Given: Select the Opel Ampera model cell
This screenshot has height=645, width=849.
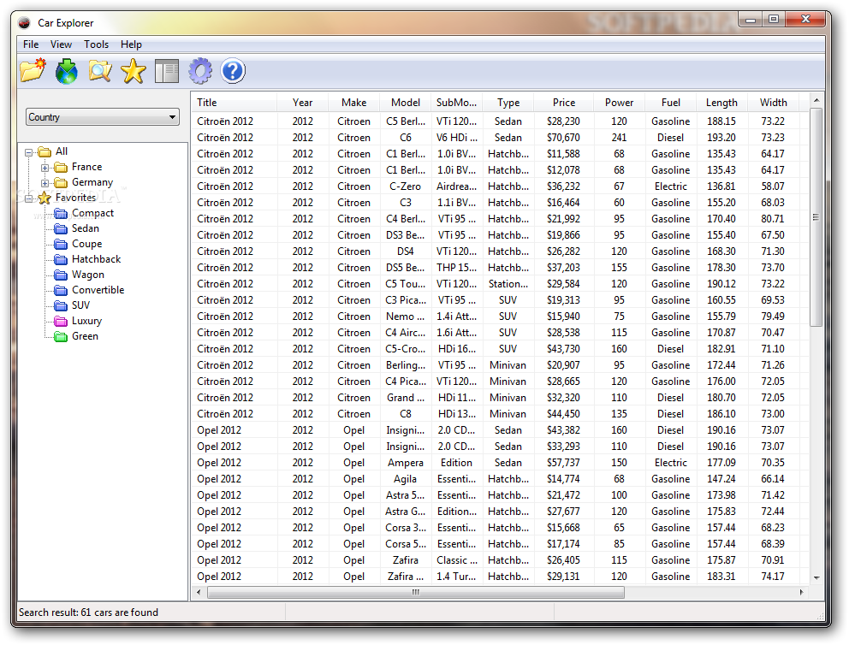Looking at the screenshot, I should coord(406,463).
